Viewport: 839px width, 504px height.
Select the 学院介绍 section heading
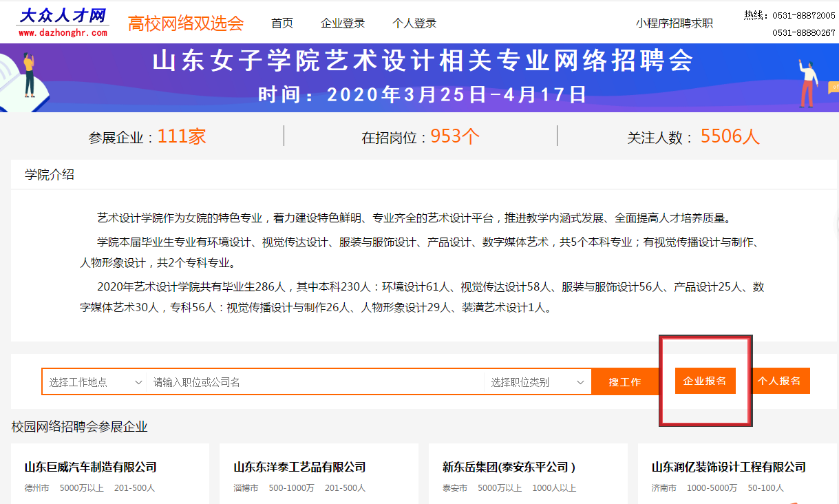pos(50,175)
